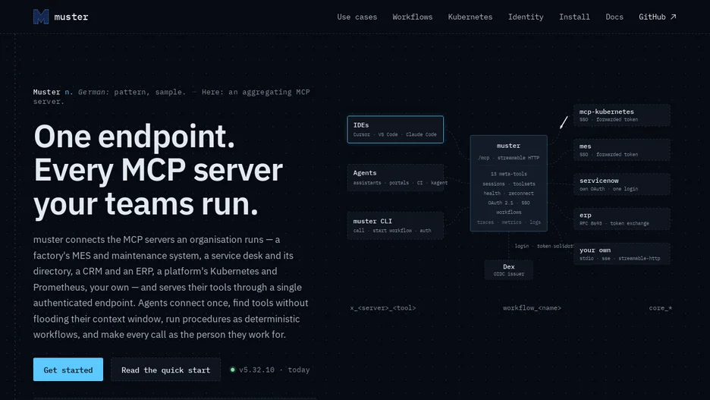Viewport: 710px width, 400px height.
Task: Select the Agents diagram node
Action: pos(395,178)
